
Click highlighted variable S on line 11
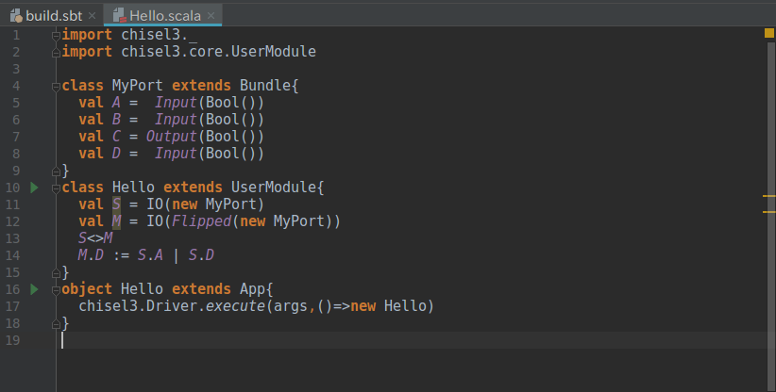tap(116, 204)
